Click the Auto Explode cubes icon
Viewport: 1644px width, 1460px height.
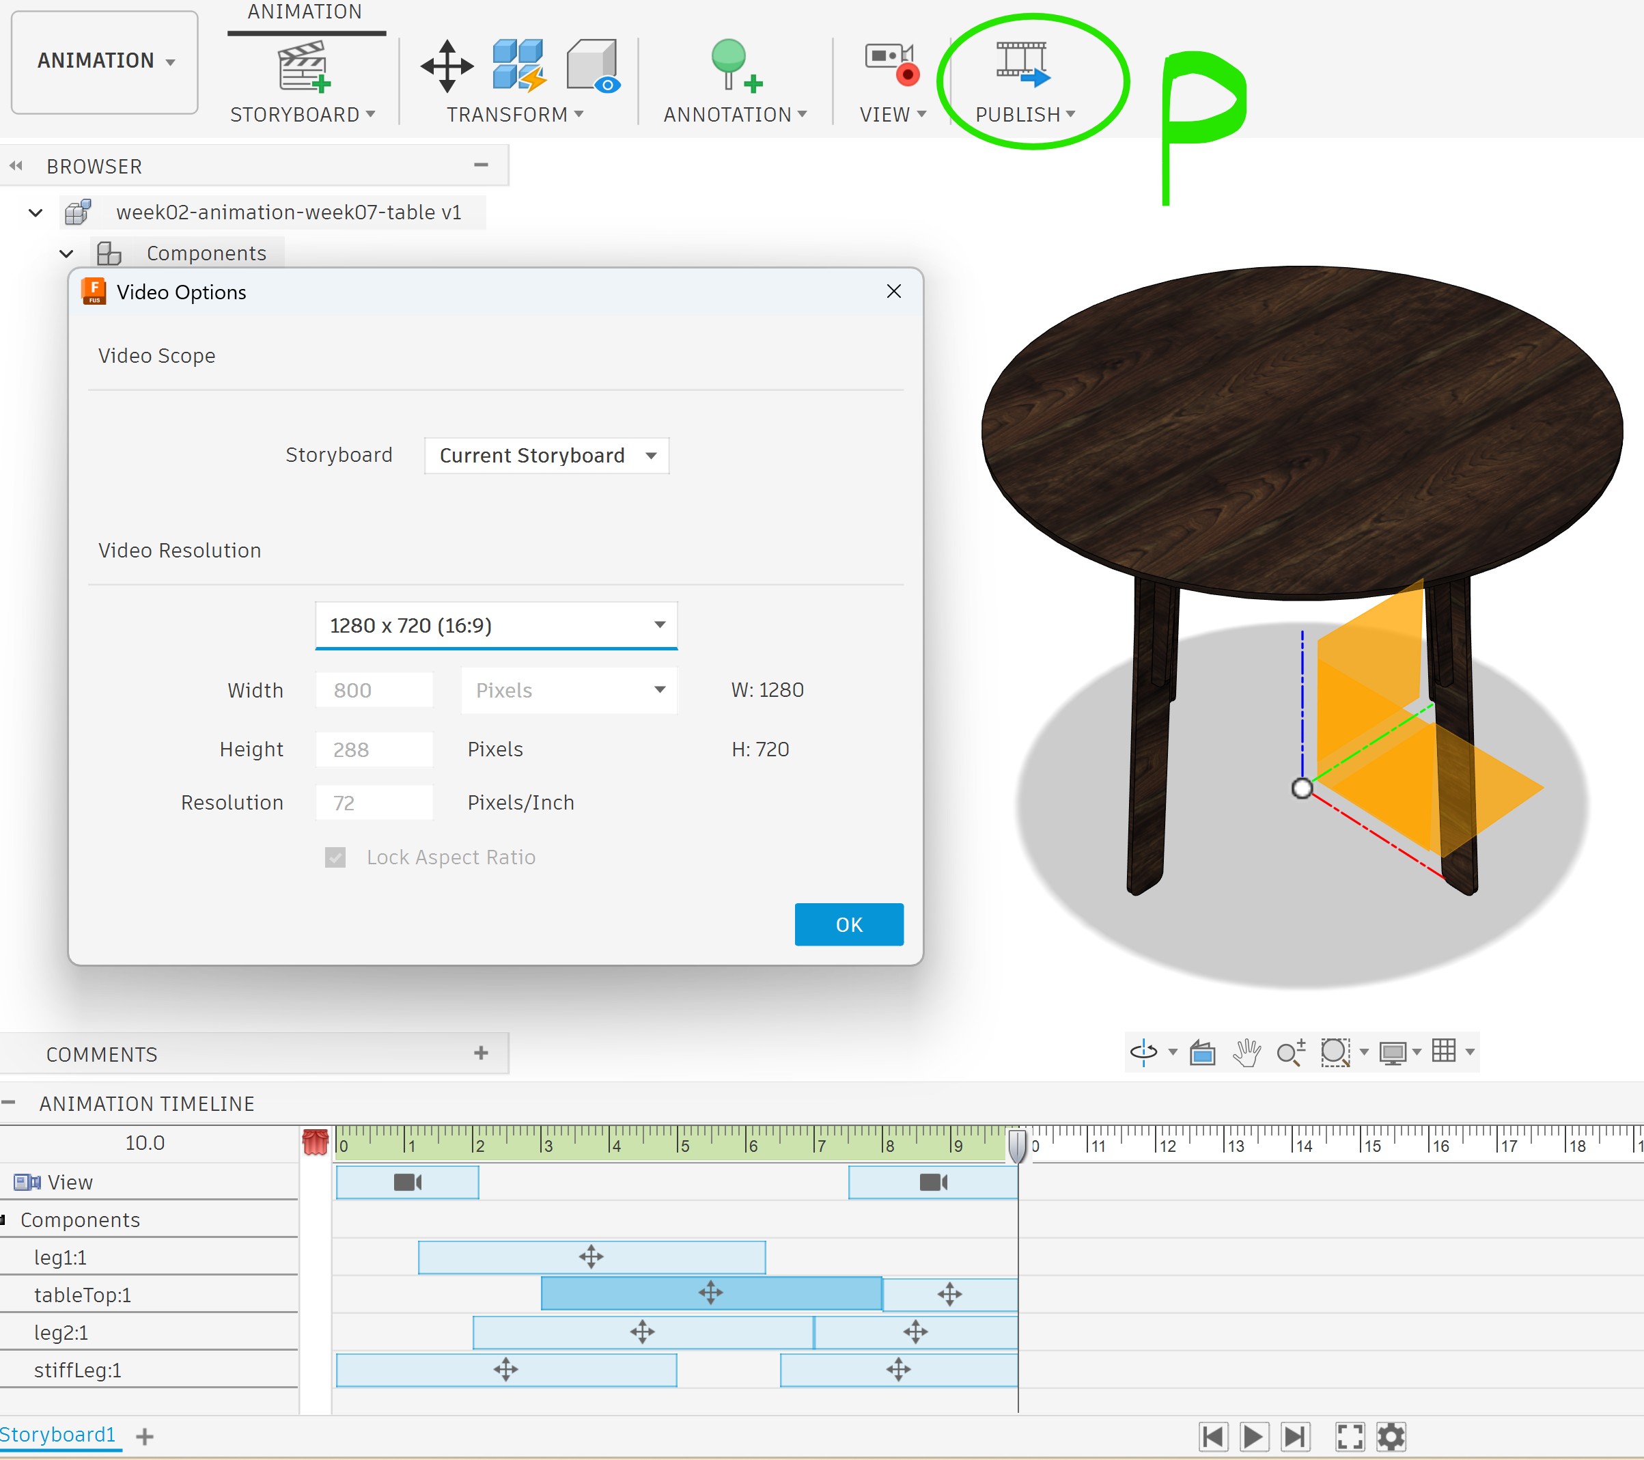click(x=519, y=64)
